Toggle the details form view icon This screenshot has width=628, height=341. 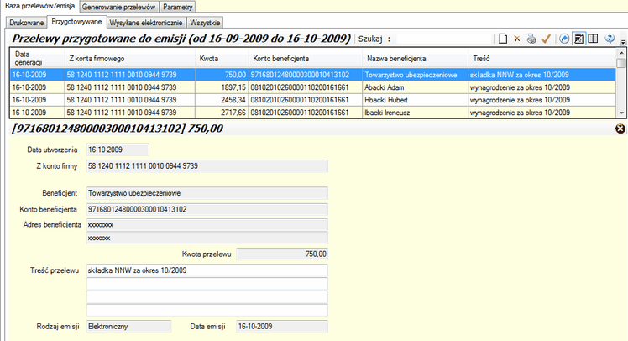coord(578,39)
